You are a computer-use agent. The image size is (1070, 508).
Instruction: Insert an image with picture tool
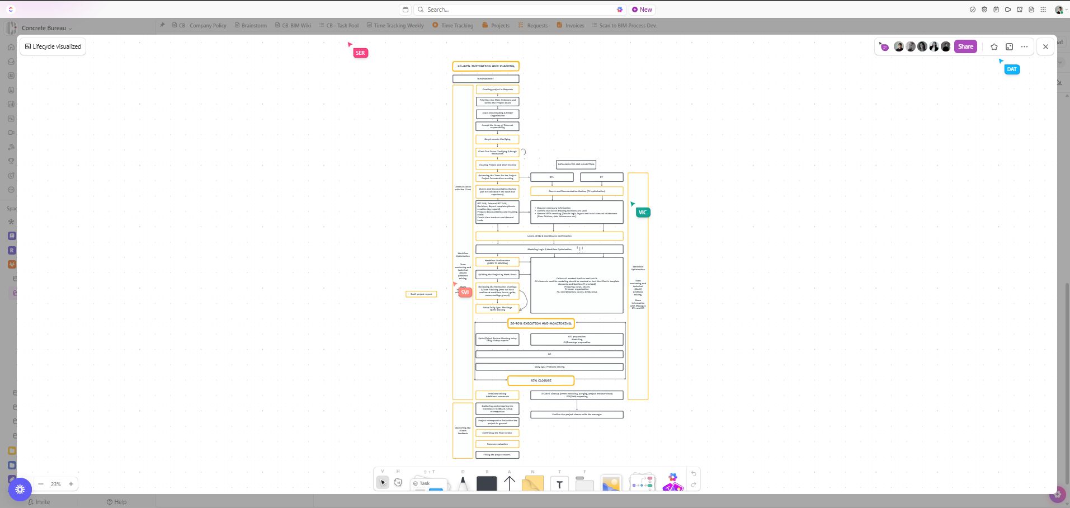(x=611, y=483)
